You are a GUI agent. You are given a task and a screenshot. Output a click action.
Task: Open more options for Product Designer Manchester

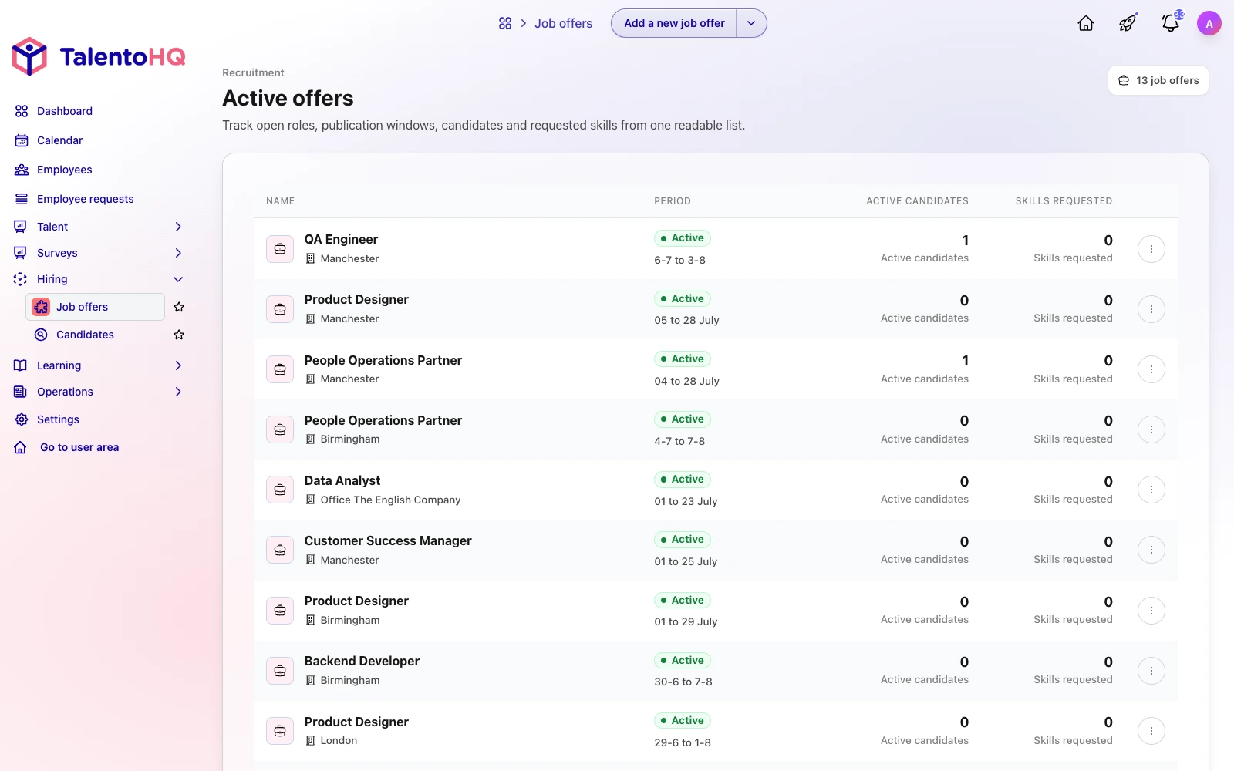1151,309
